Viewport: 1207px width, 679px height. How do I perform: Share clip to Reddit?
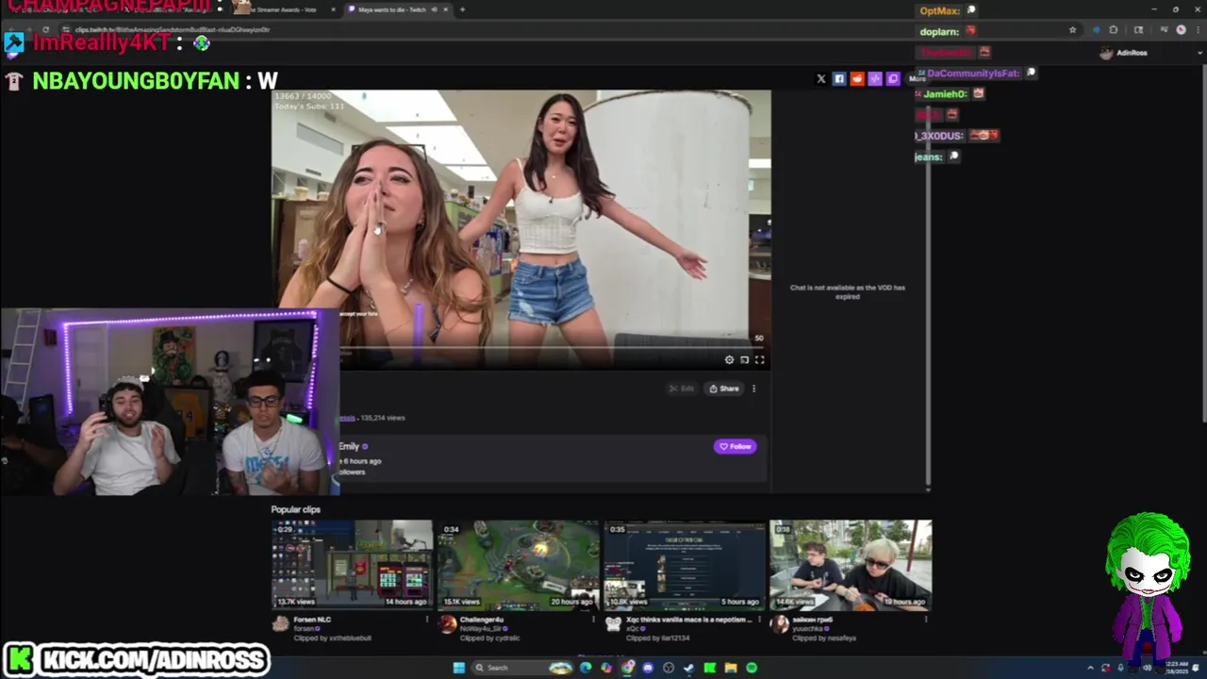pyautogui.click(x=856, y=78)
